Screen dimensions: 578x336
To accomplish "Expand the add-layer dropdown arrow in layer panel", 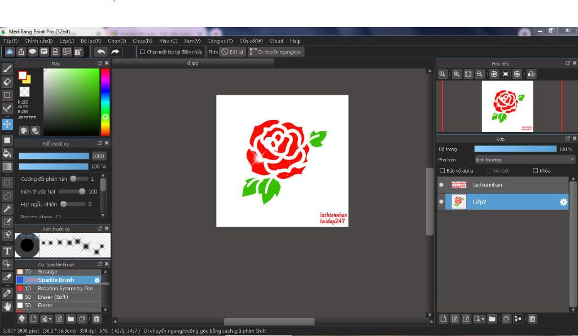I will coord(483,319).
